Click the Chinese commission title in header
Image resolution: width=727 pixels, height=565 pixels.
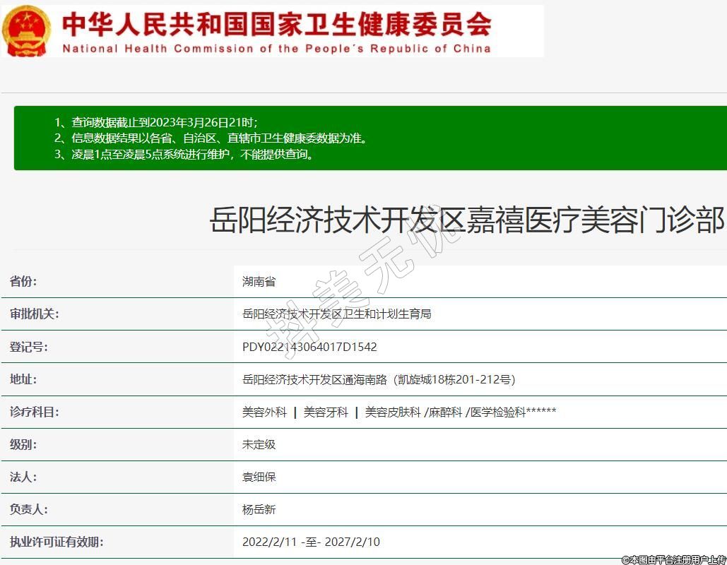pos(276,24)
